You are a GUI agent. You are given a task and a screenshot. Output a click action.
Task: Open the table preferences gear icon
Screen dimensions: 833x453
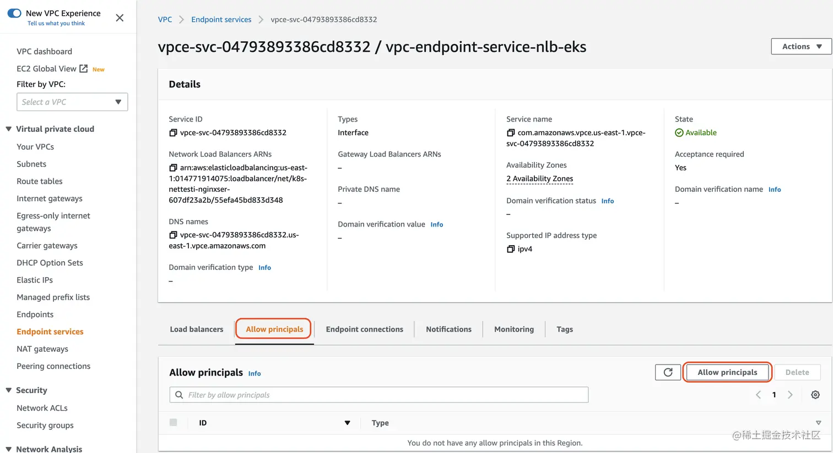coord(815,395)
